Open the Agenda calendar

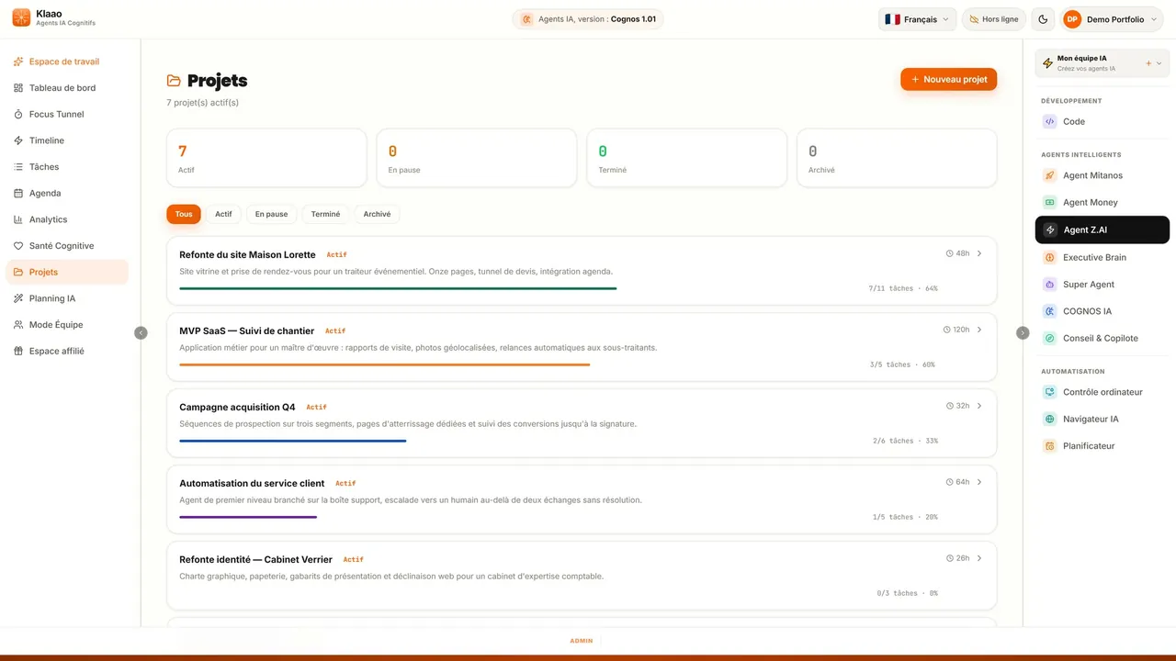67,194
